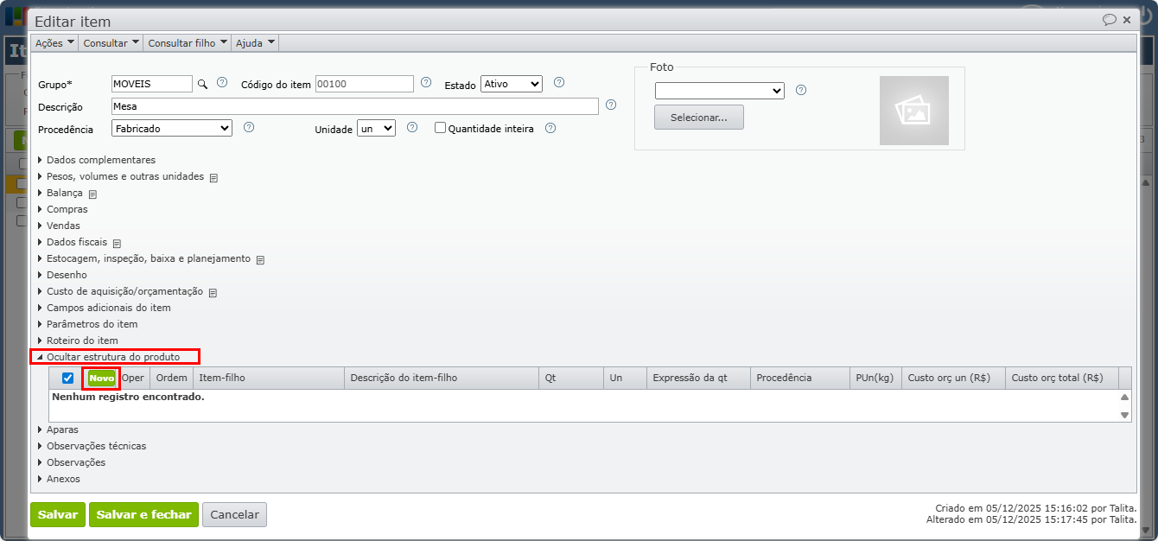Open help icon beside Descrição field
Image resolution: width=1158 pixels, height=541 pixels.
611,105
